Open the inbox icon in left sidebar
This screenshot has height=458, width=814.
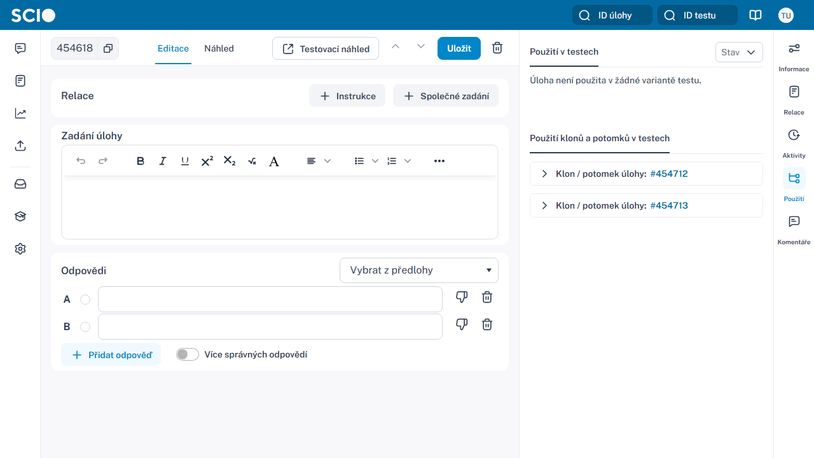click(20, 184)
